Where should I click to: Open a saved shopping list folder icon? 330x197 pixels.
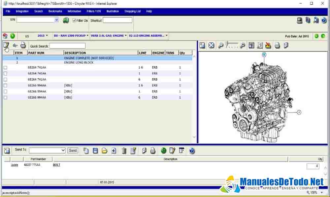click(x=104, y=151)
